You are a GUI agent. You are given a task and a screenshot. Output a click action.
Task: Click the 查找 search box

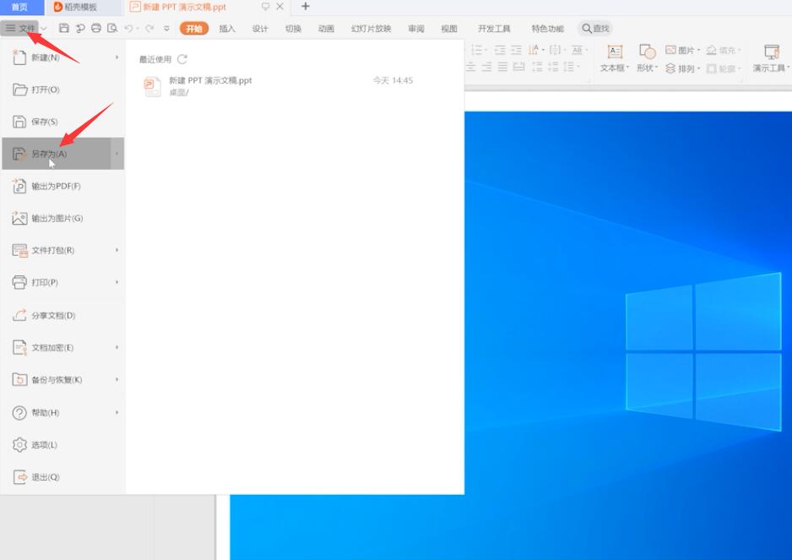click(595, 29)
